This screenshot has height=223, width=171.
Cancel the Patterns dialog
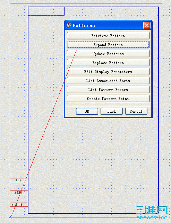coord(136,111)
